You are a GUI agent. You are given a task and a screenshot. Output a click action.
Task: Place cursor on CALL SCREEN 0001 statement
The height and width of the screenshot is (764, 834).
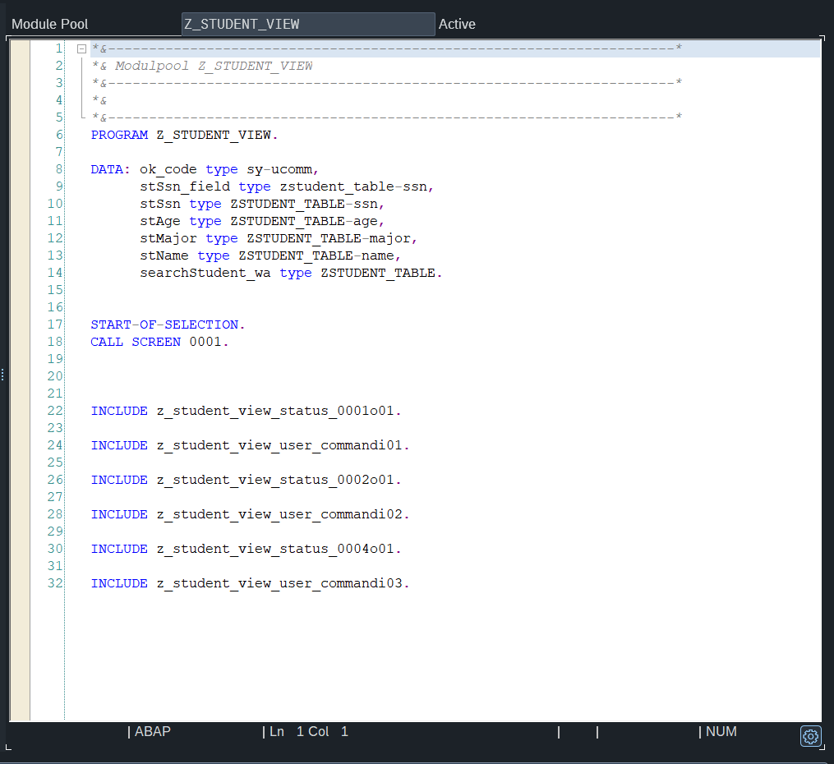159,342
